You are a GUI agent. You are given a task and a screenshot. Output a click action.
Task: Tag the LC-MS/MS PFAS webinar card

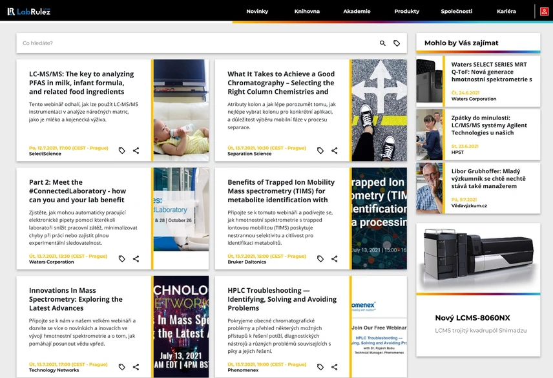[121, 151]
